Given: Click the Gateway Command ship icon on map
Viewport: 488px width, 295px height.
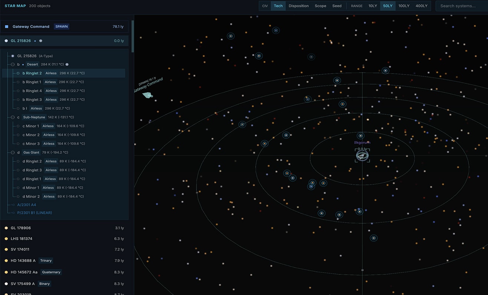Looking at the screenshot, I should pos(148,96).
